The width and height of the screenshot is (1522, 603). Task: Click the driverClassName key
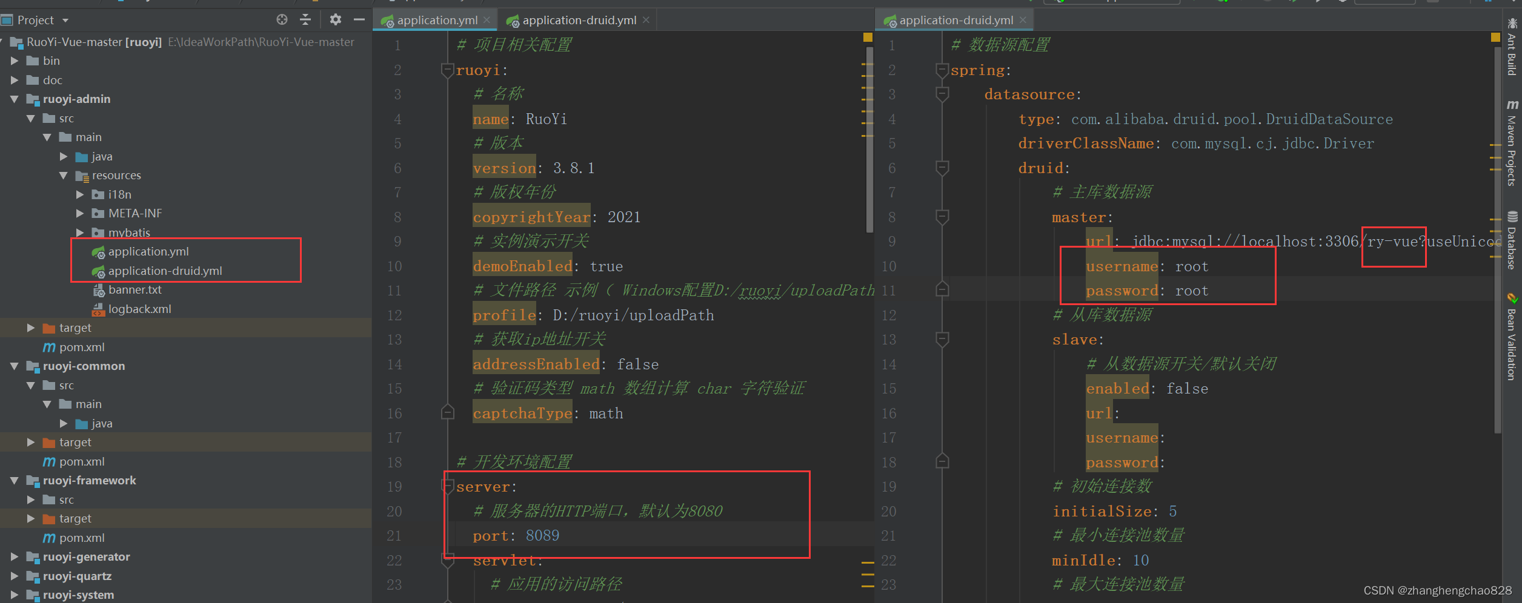click(x=1086, y=143)
